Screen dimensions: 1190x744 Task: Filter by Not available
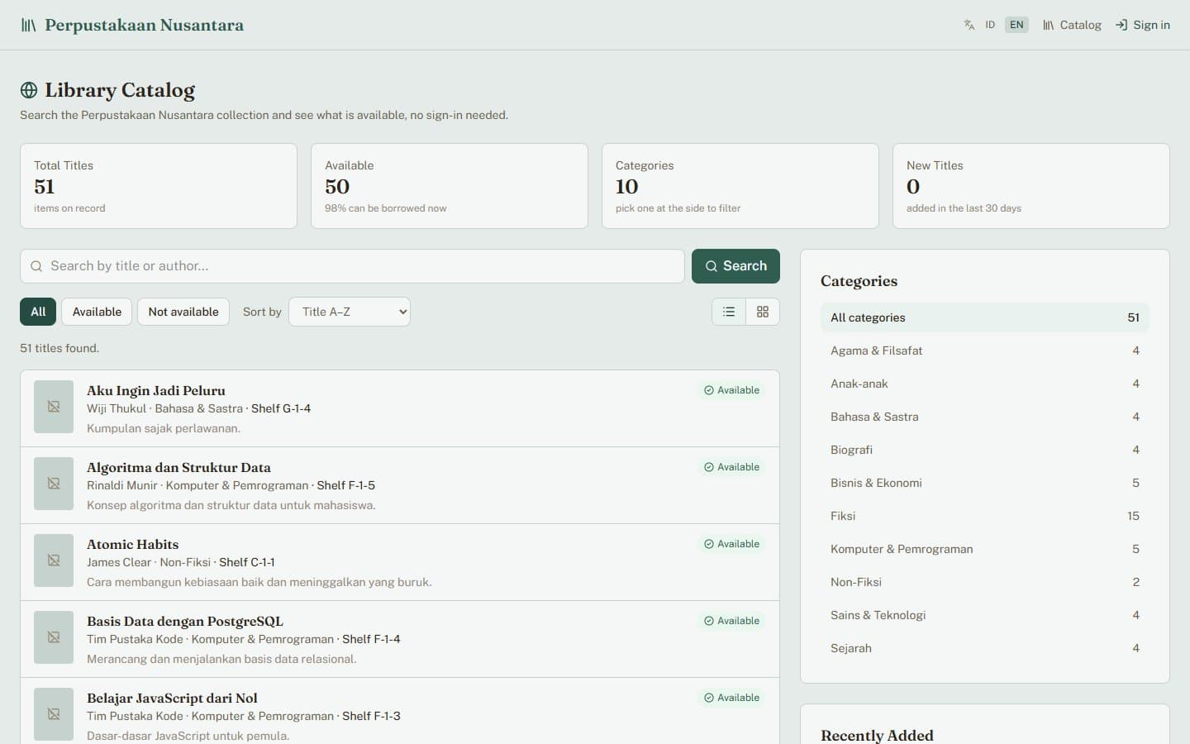183,312
